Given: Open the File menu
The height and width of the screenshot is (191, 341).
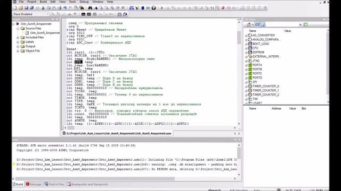Looking at the screenshot, I should [x=21, y=2].
